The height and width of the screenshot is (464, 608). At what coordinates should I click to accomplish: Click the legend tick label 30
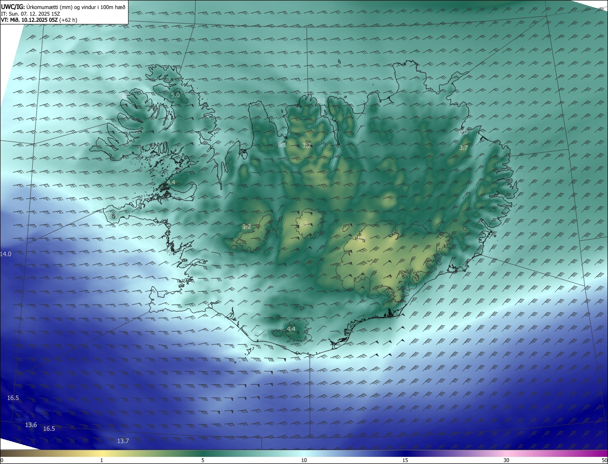point(506,460)
